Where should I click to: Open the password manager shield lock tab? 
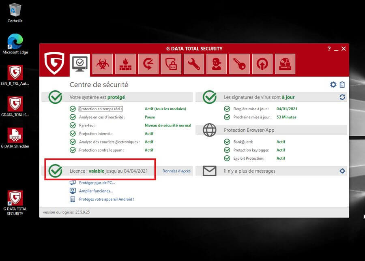point(171,64)
